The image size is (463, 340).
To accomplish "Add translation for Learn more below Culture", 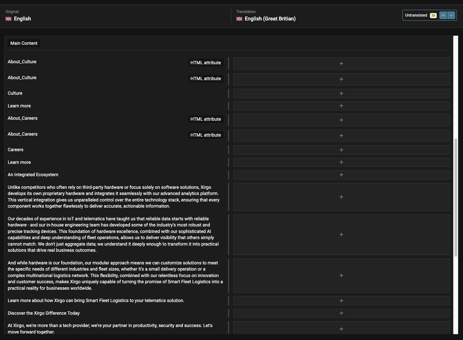I will (x=341, y=106).
